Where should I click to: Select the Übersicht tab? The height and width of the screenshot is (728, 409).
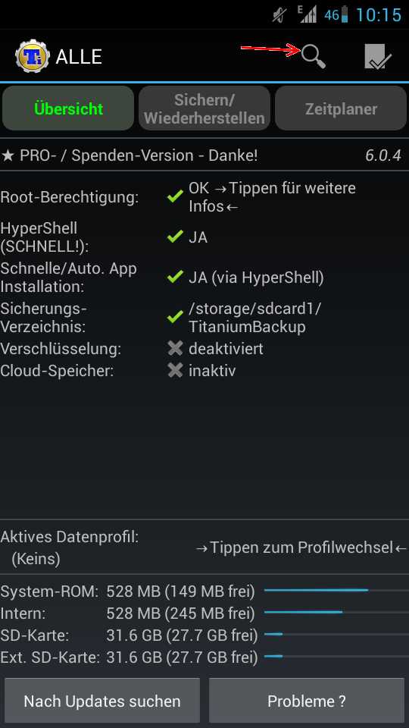(68, 108)
